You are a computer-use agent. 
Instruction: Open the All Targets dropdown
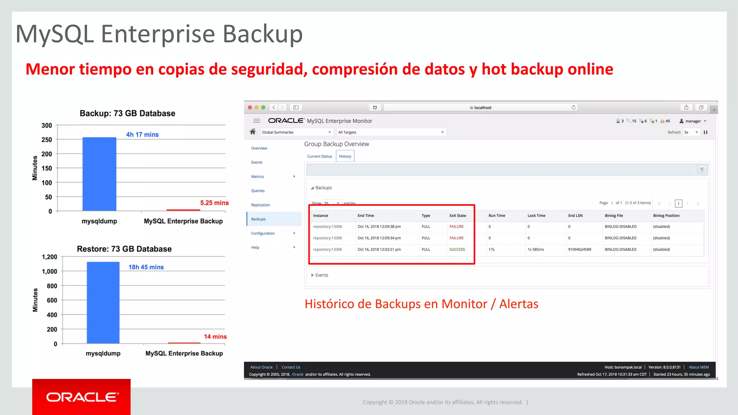(x=391, y=132)
